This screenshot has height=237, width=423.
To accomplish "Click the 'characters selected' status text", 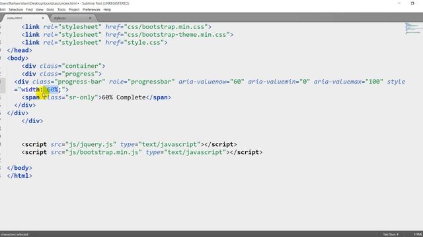I will click(x=15, y=234).
